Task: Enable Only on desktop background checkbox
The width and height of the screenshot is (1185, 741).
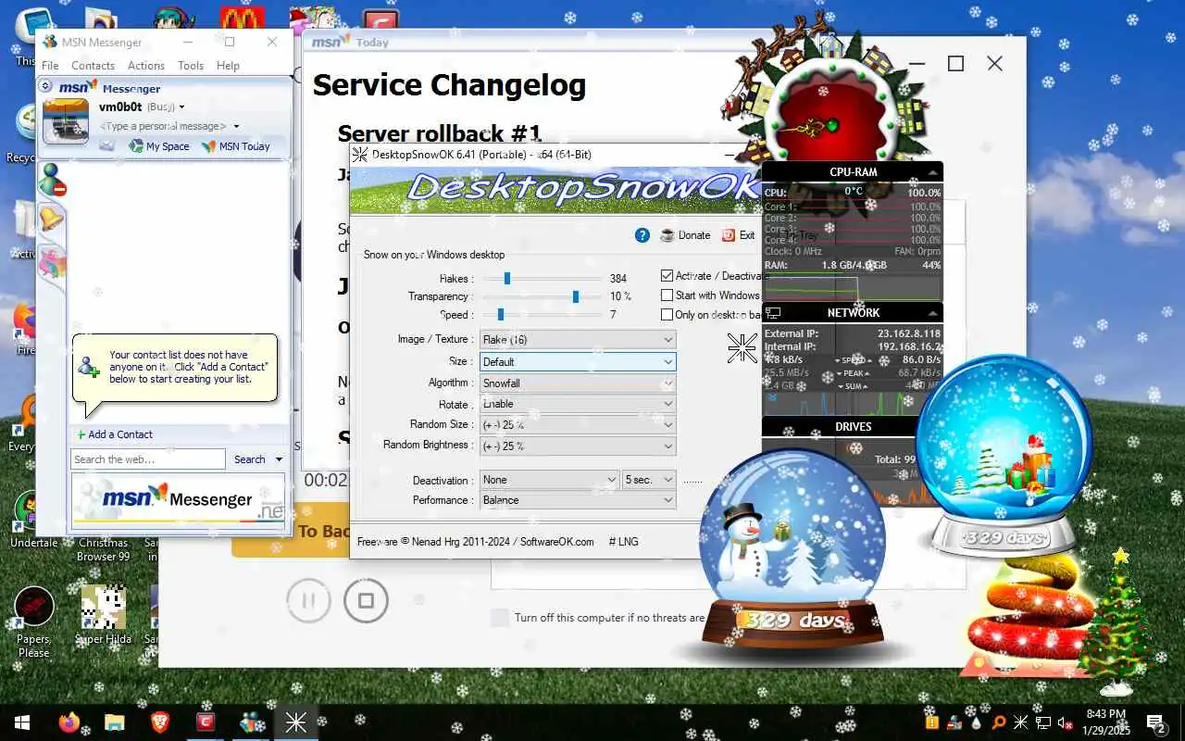Action: 667,315
